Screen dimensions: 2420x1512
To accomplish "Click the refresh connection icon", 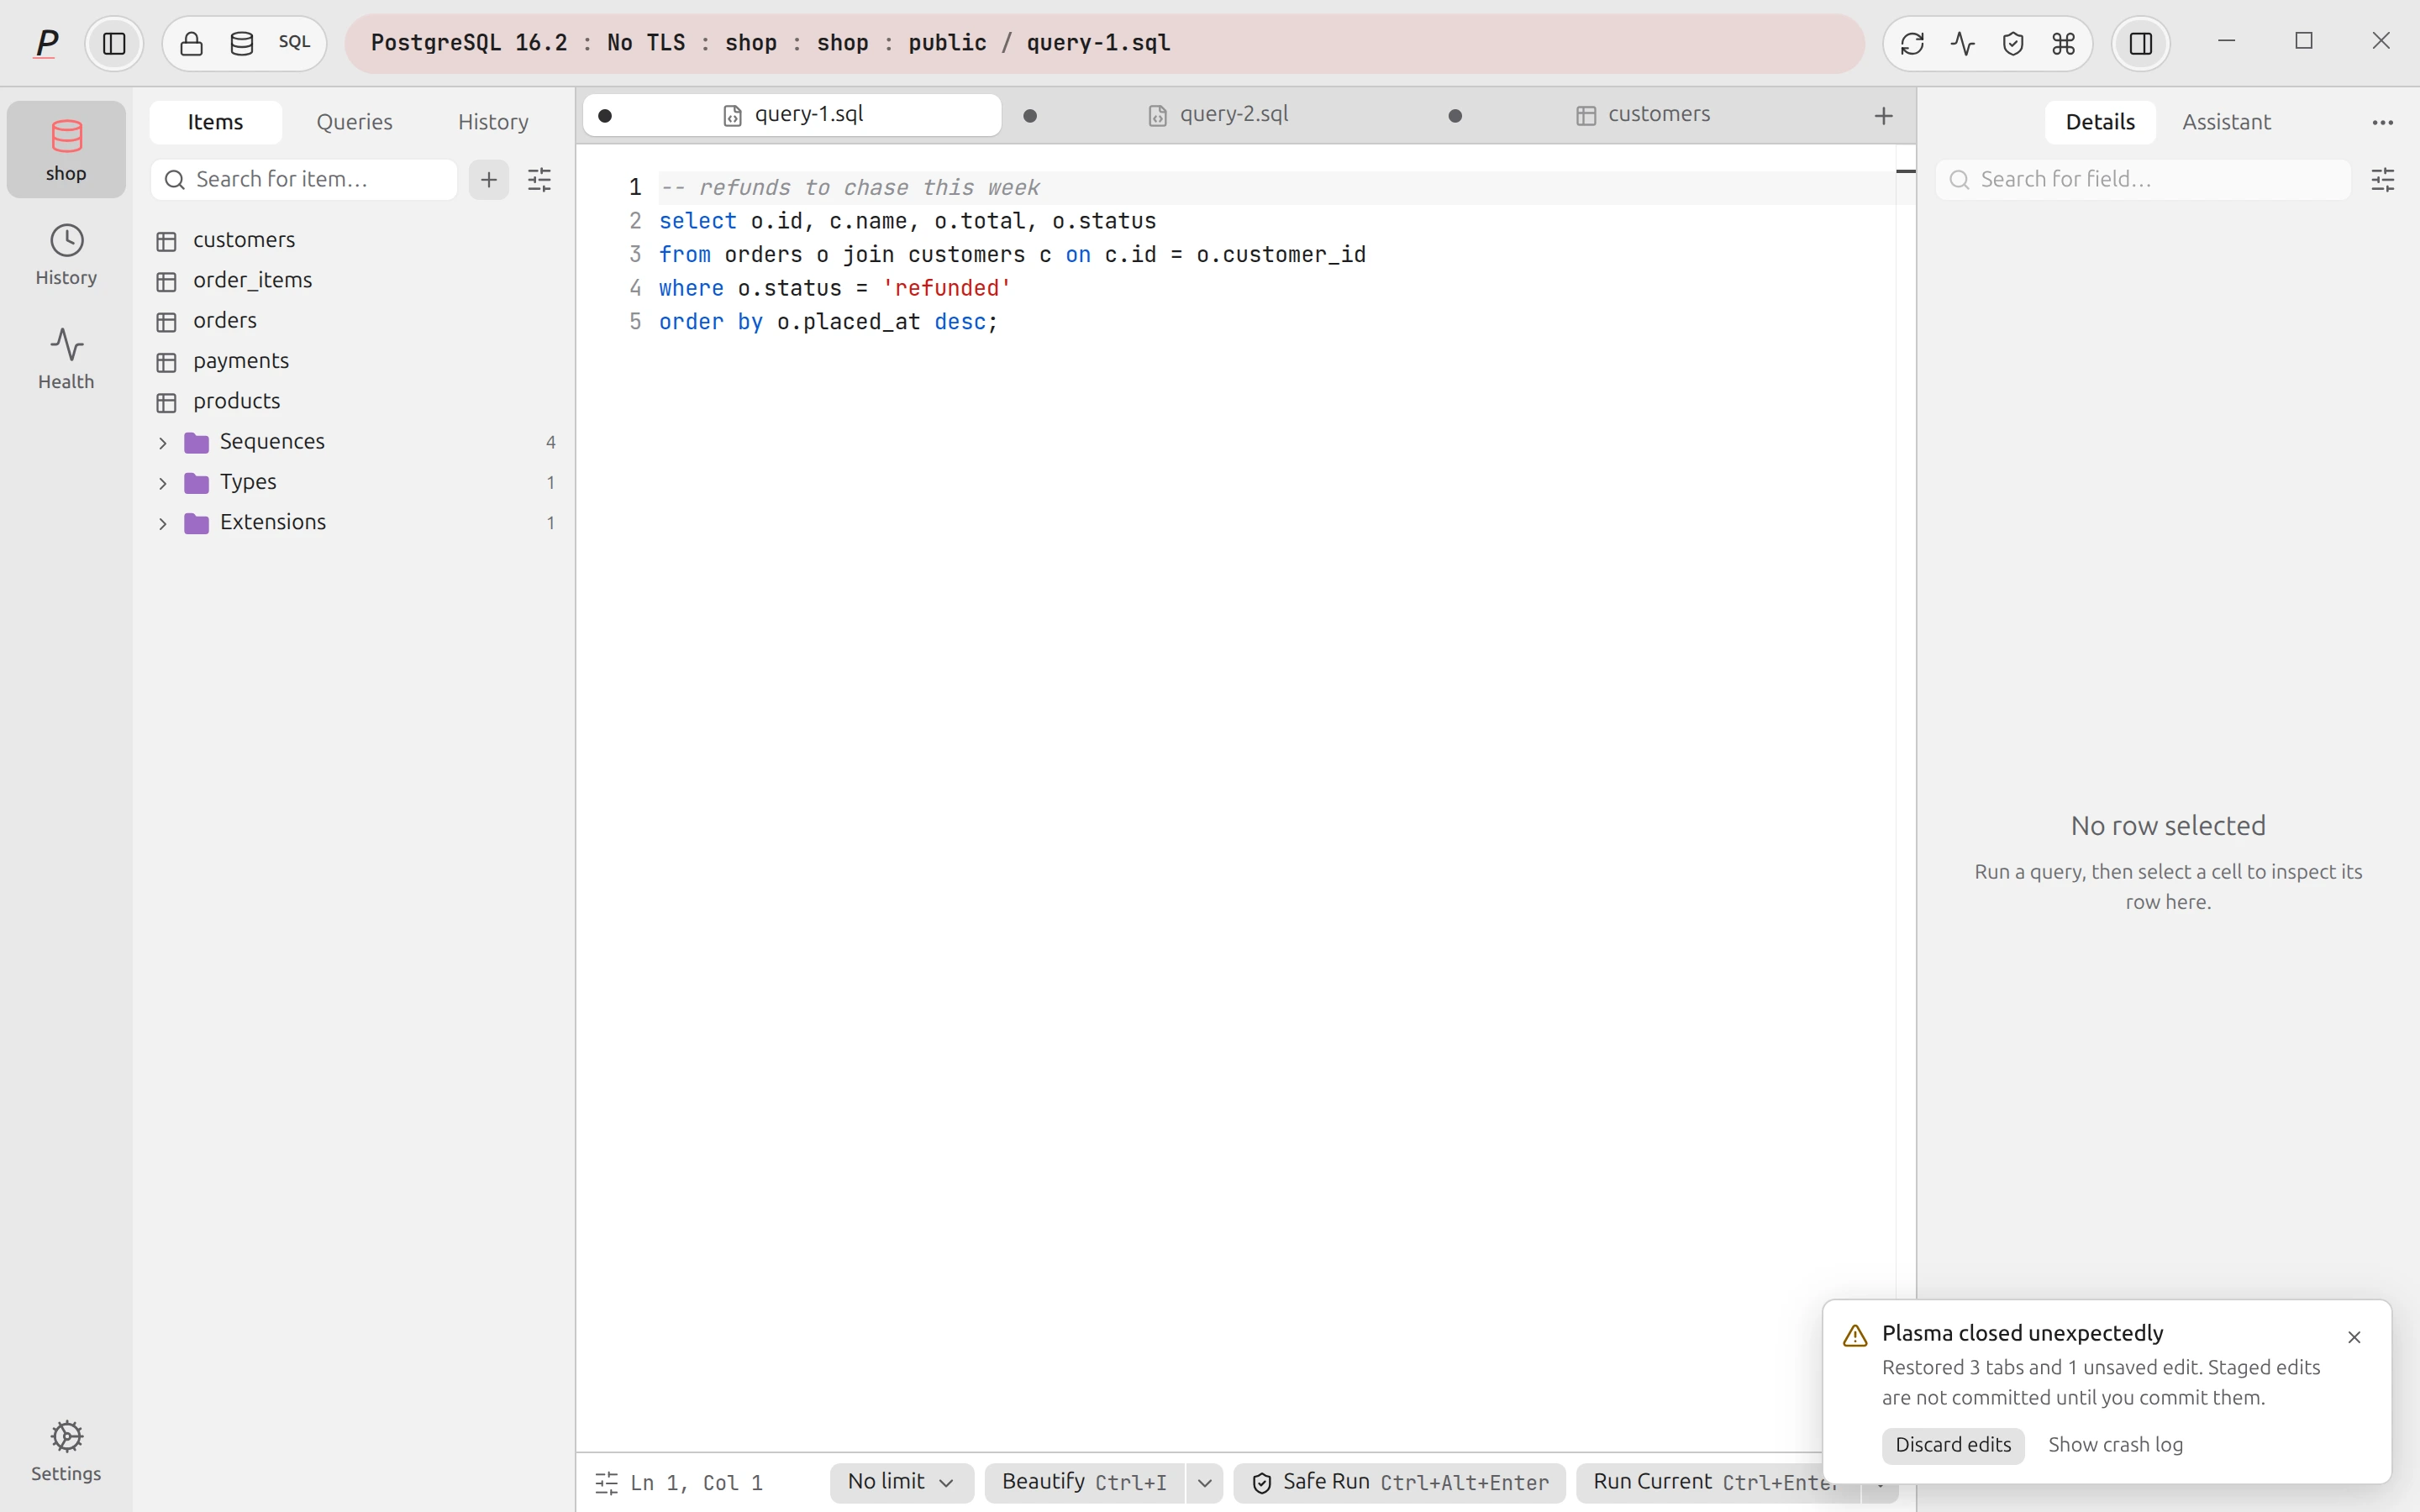I will pyautogui.click(x=1912, y=43).
